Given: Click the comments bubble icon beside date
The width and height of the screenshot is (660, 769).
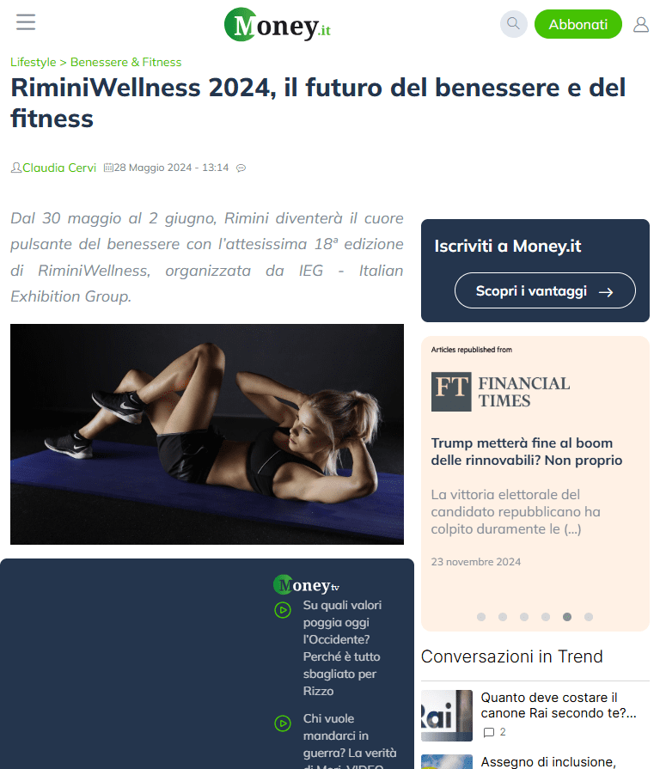Looking at the screenshot, I should click(241, 168).
